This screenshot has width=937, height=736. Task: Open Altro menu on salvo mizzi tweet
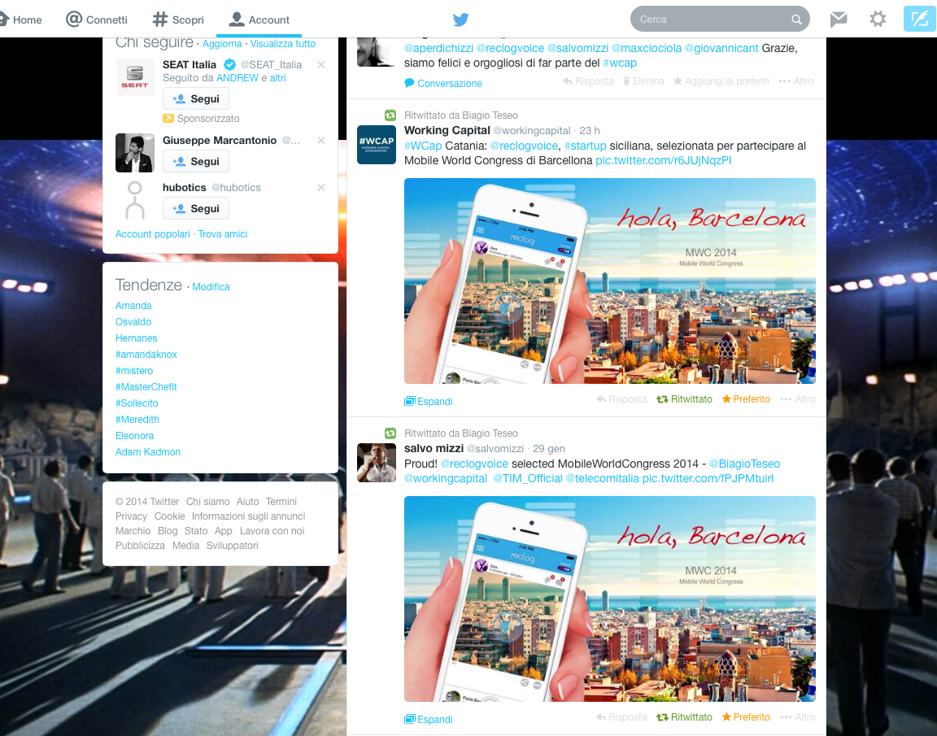(797, 716)
